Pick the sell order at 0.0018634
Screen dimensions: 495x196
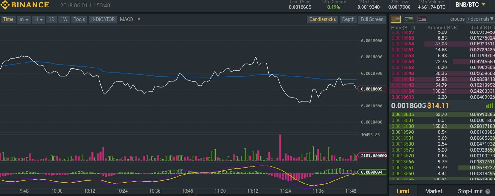point(442,91)
